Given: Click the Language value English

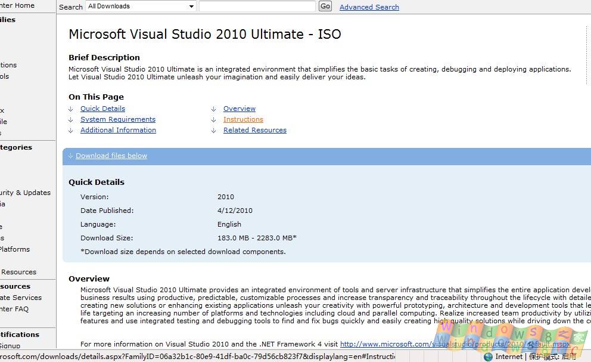Looking at the screenshot, I should click(229, 224).
